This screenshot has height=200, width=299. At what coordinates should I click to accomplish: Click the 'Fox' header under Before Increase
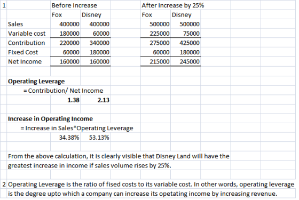point(57,15)
